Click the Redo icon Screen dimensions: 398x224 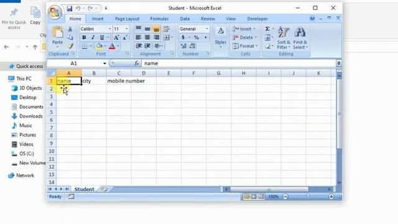point(90,8)
